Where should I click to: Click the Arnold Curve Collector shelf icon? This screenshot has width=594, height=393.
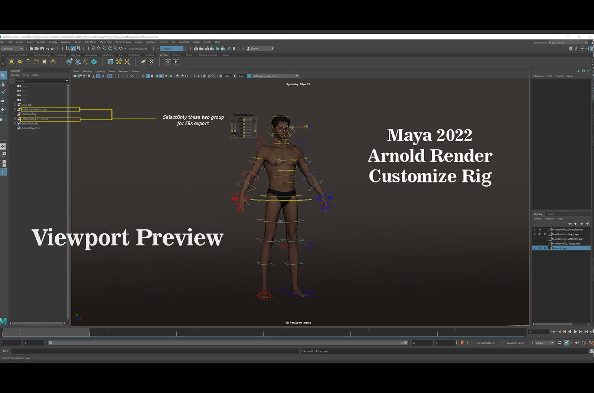click(86, 62)
